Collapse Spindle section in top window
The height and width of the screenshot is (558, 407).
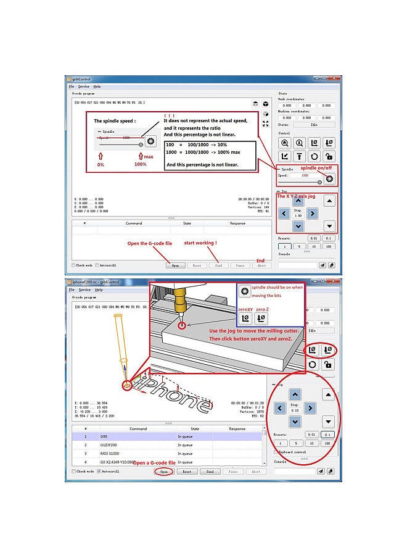(x=279, y=169)
